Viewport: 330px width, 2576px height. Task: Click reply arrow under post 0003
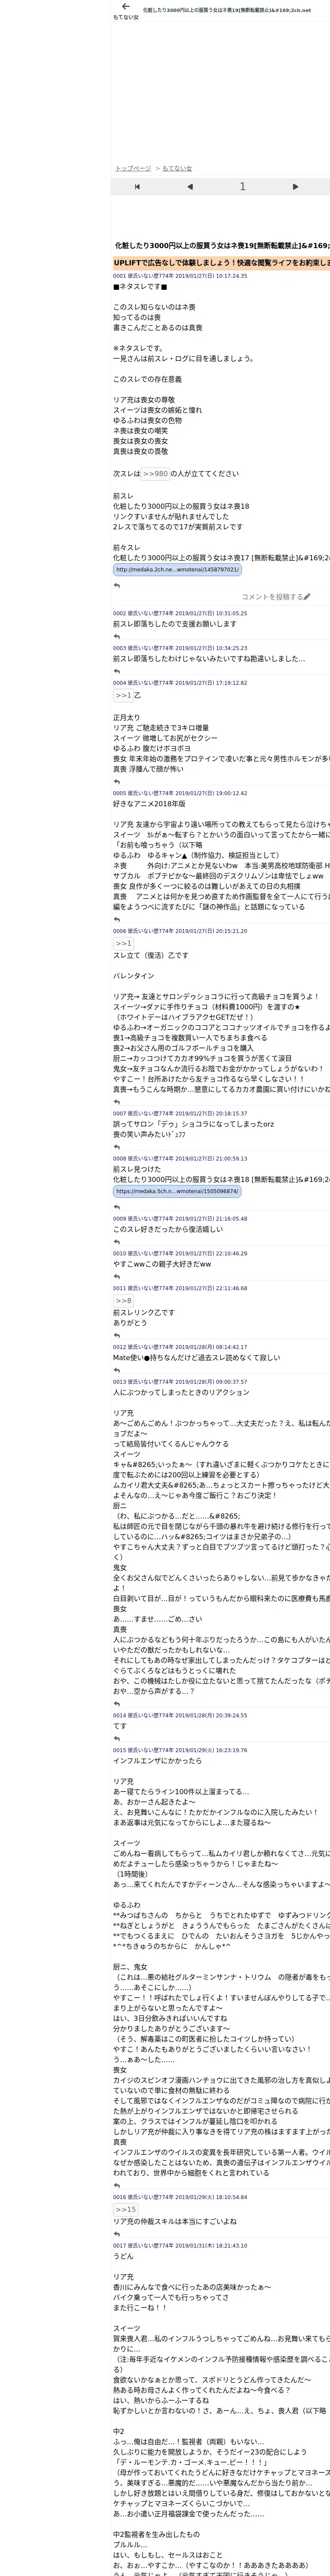(x=117, y=672)
